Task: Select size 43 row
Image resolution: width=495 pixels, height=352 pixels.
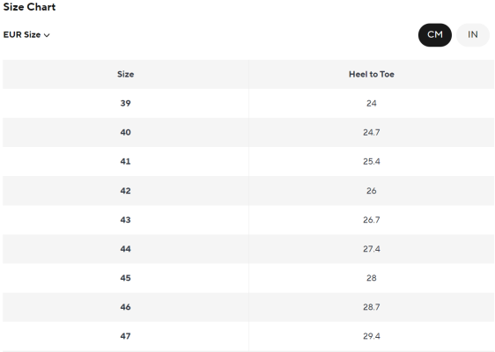Action: point(248,219)
